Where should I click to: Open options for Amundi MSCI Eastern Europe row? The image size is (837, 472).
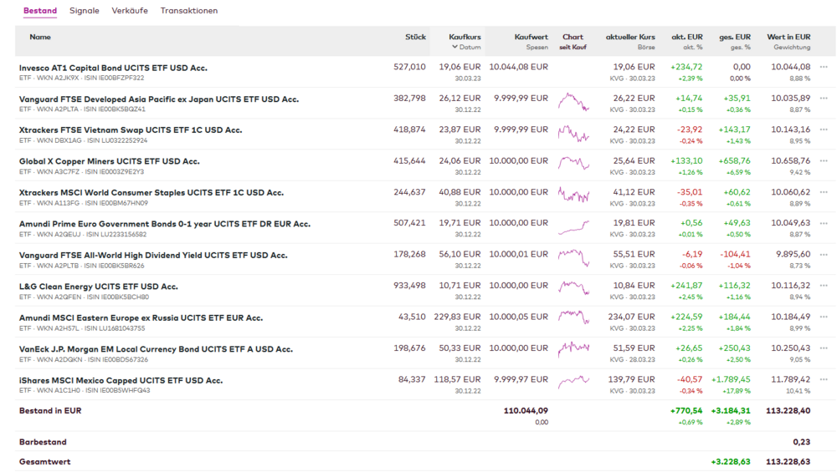click(824, 317)
